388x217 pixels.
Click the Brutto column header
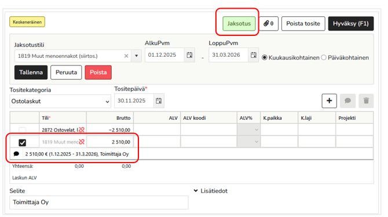pyautogui.click(x=110, y=118)
